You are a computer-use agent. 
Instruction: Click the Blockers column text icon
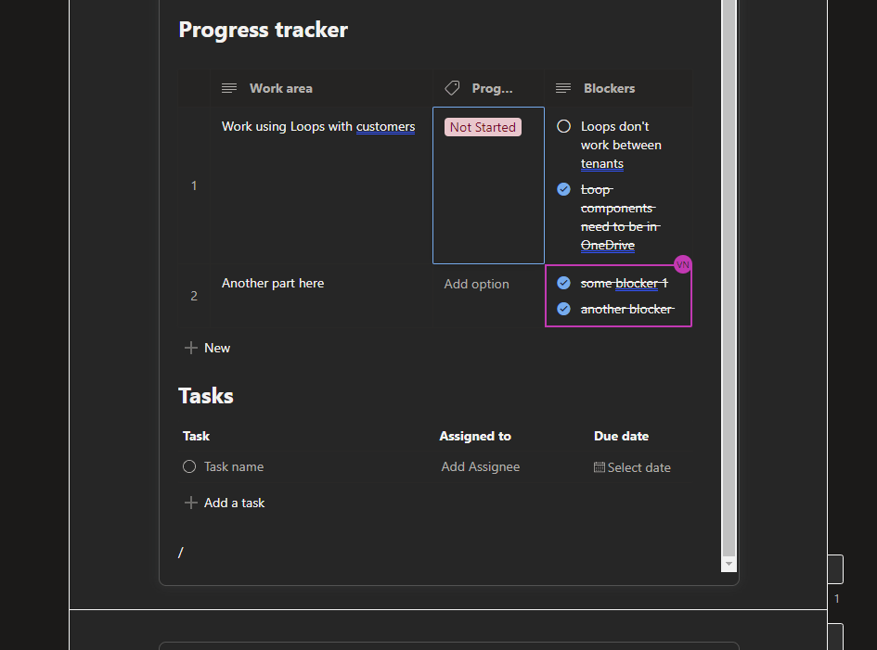[562, 88]
